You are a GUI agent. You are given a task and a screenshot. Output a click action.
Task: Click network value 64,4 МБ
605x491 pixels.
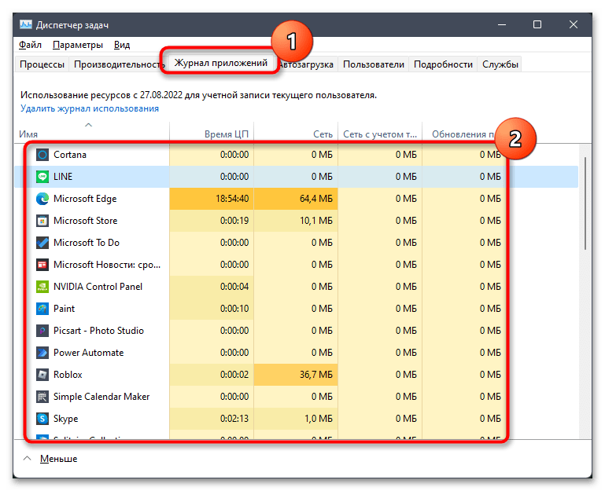coord(316,199)
